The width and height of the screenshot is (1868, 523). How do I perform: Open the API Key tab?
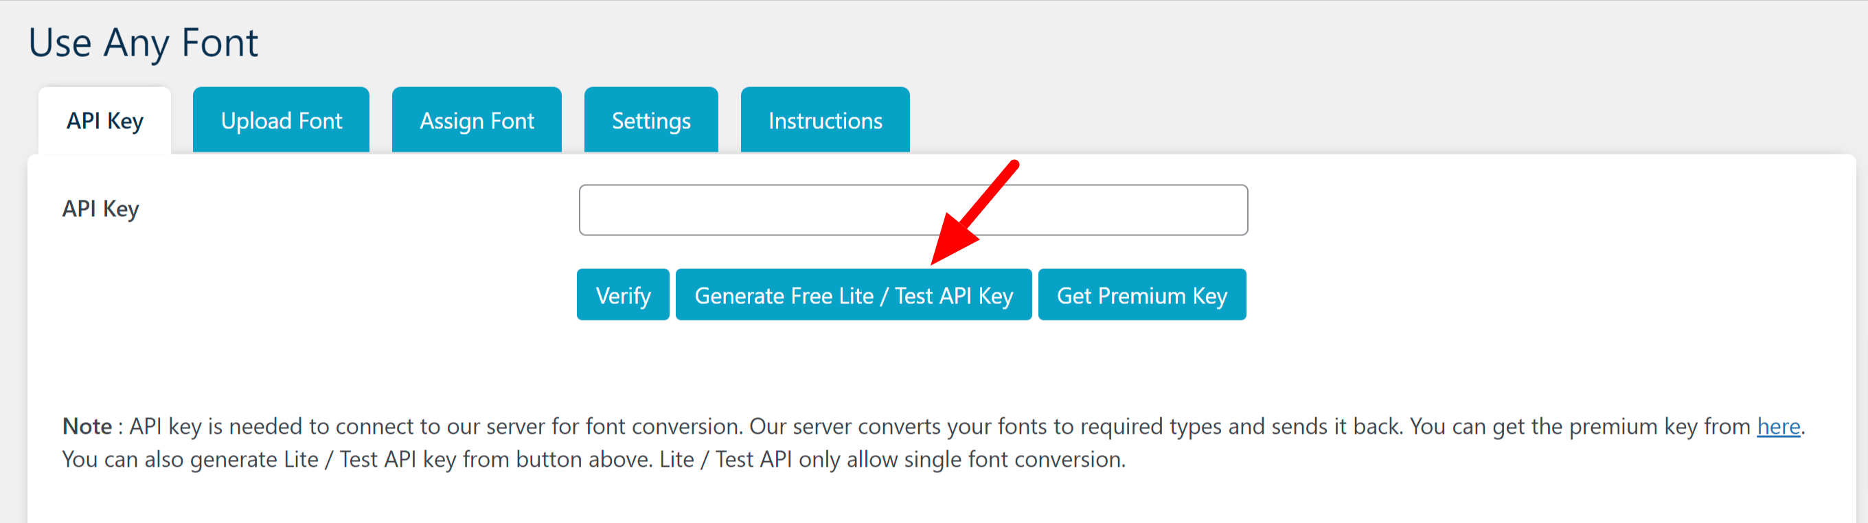click(x=104, y=120)
